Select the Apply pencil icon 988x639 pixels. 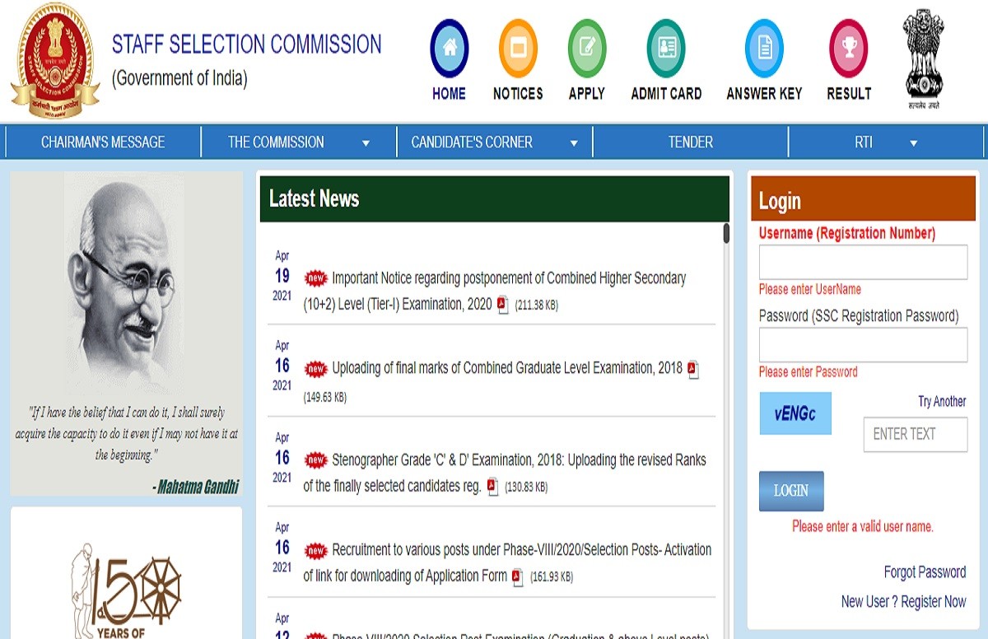pyautogui.click(x=587, y=49)
